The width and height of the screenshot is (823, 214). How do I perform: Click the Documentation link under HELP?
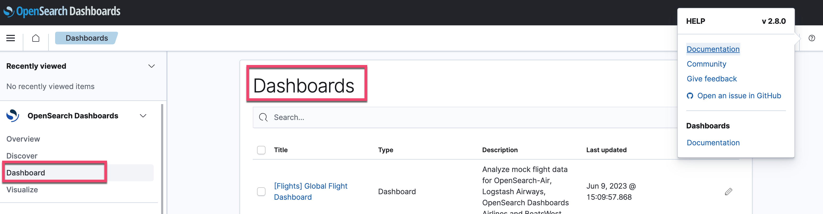(x=713, y=49)
